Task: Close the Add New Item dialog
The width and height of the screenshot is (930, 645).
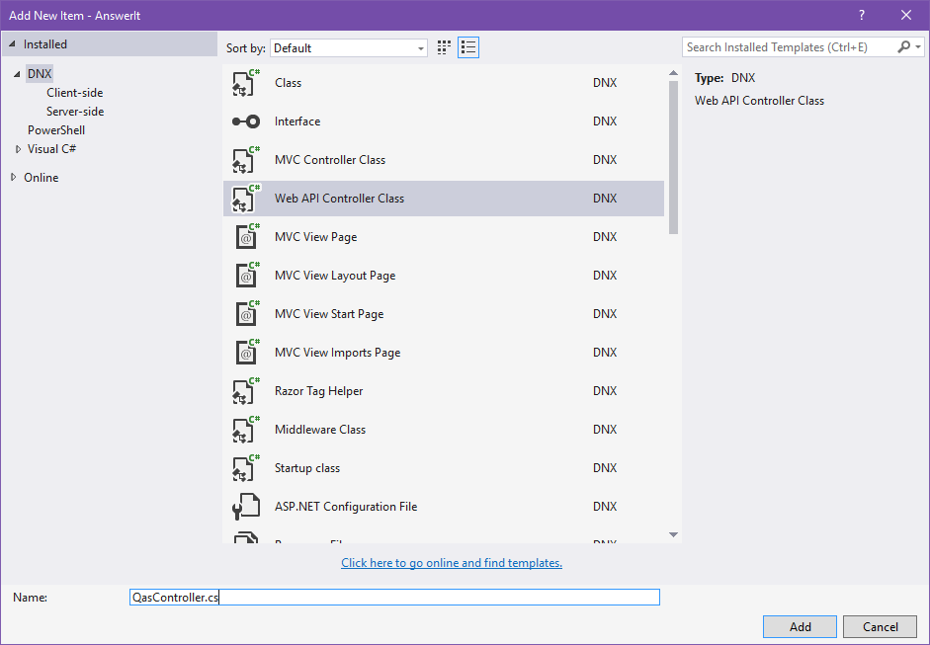Action: 906,16
